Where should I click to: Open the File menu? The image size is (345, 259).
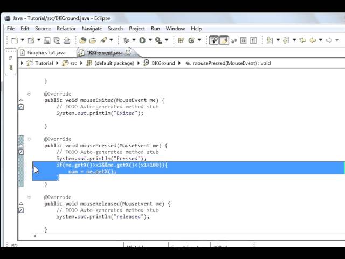coord(11,29)
